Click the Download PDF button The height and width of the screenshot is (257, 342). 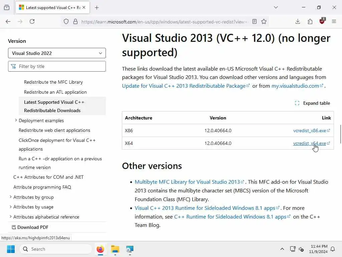pyautogui.click(x=30, y=227)
